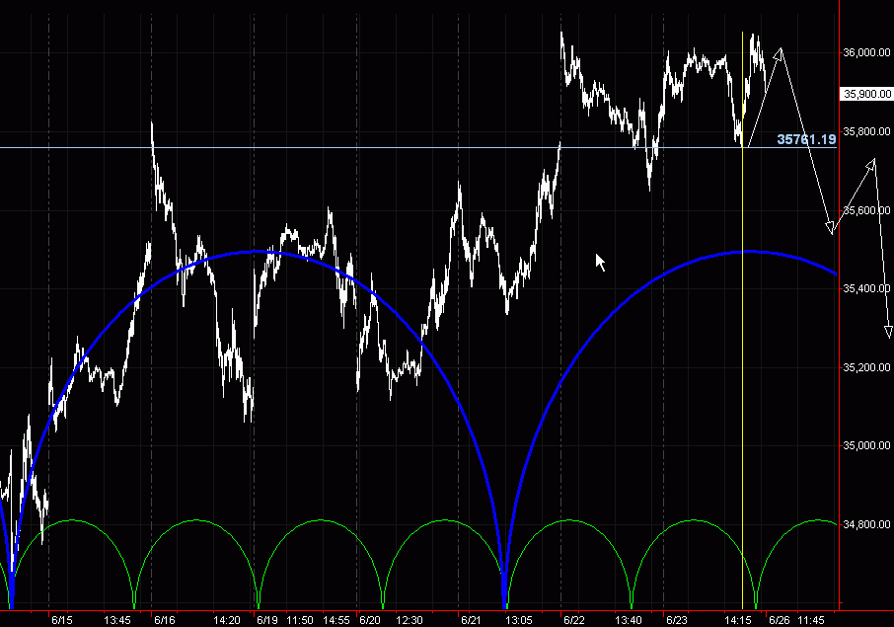Viewport: 894px width, 627px height.
Task: Select the 6/19 date label
Action: [266, 620]
